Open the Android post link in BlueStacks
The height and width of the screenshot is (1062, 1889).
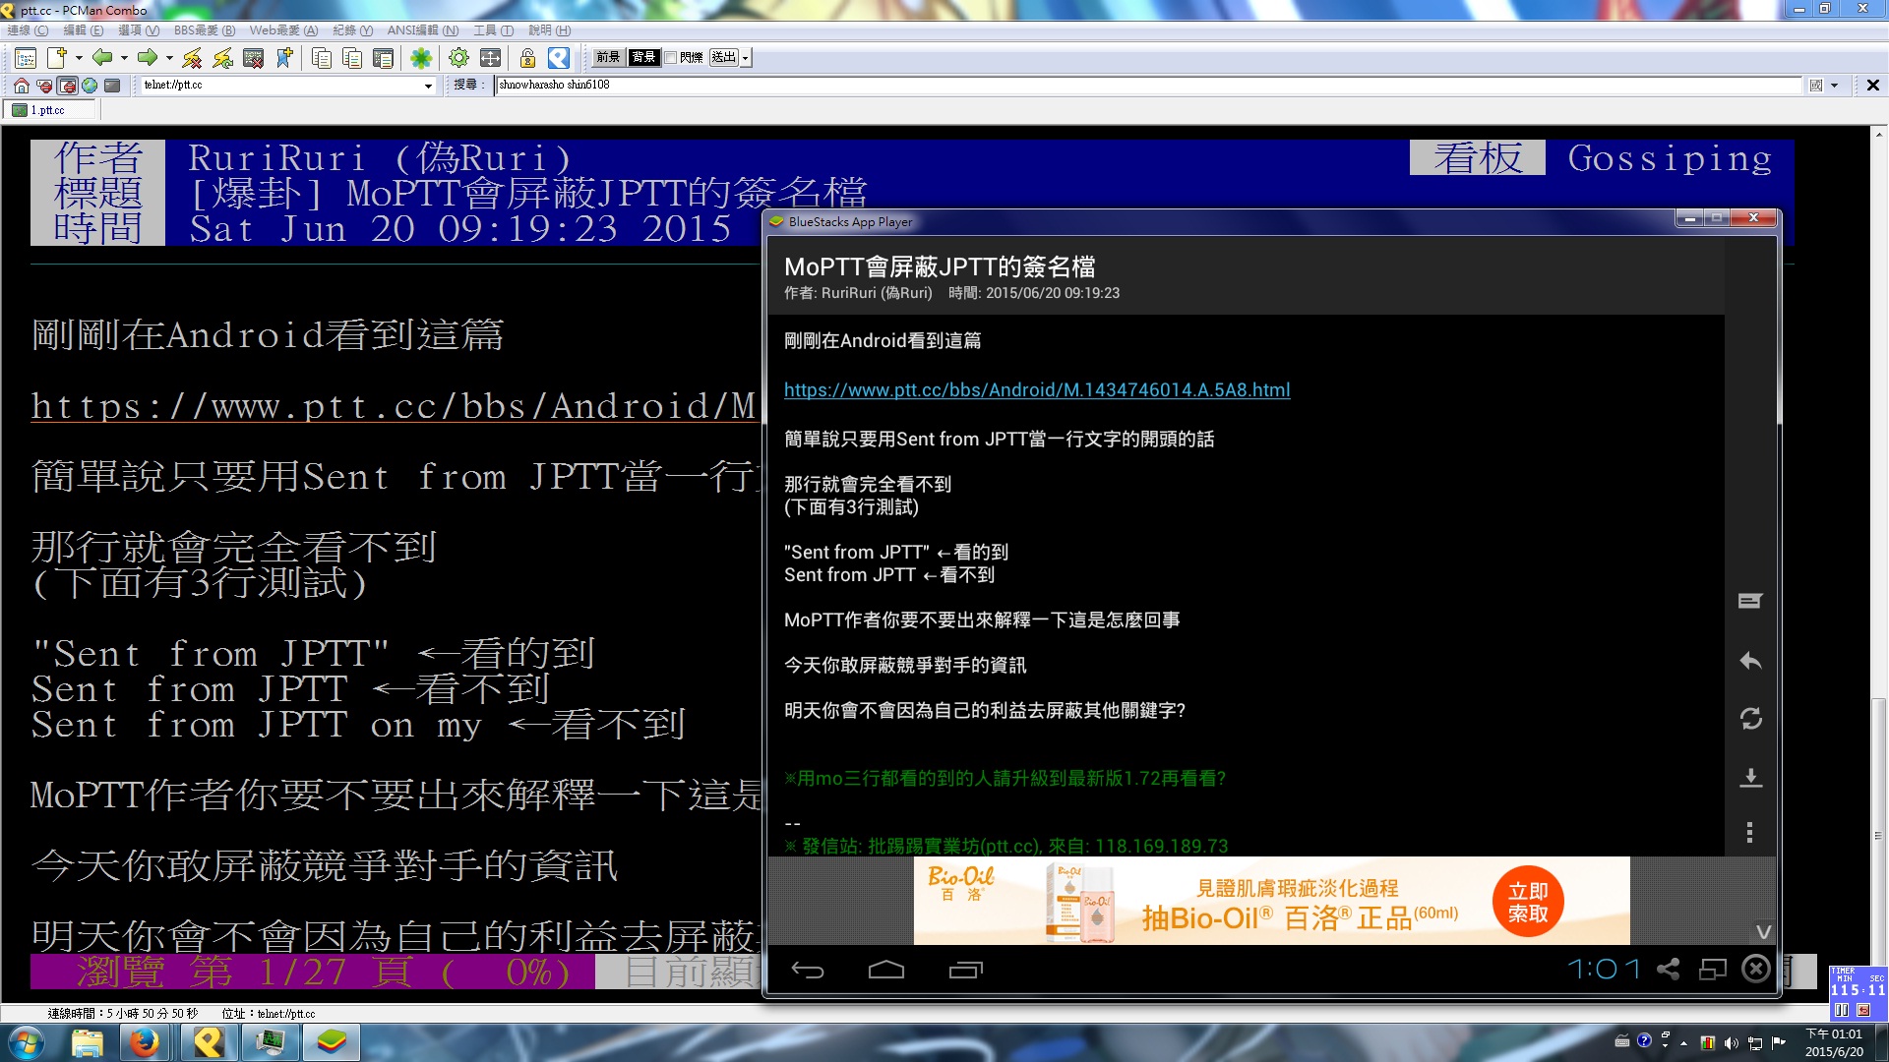click(1037, 390)
